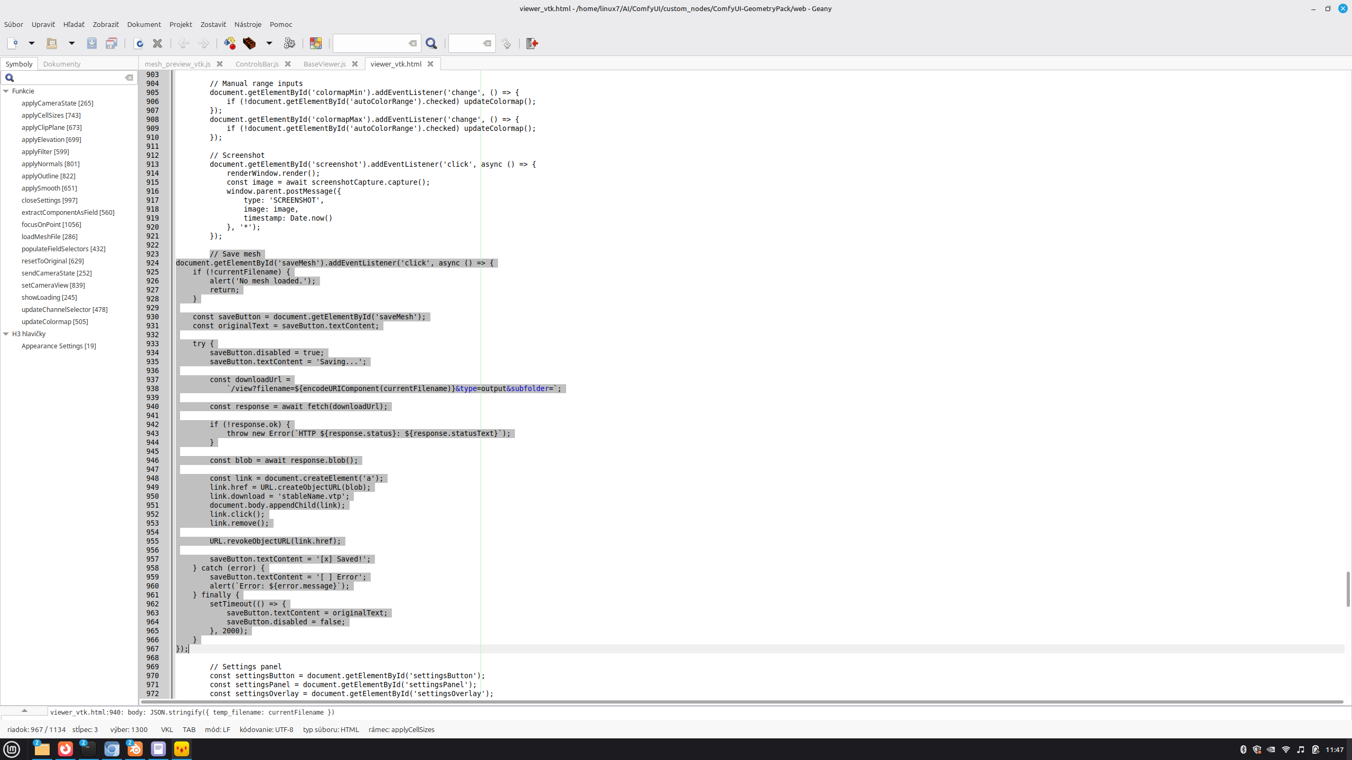Collapse the Funkcie tree group

6,91
